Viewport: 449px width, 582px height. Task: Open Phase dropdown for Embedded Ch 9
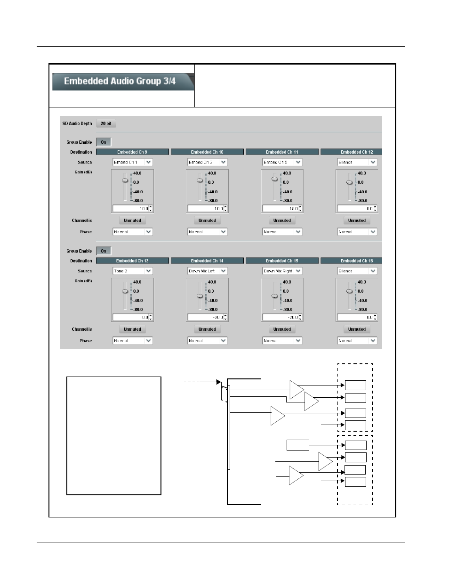click(x=133, y=232)
